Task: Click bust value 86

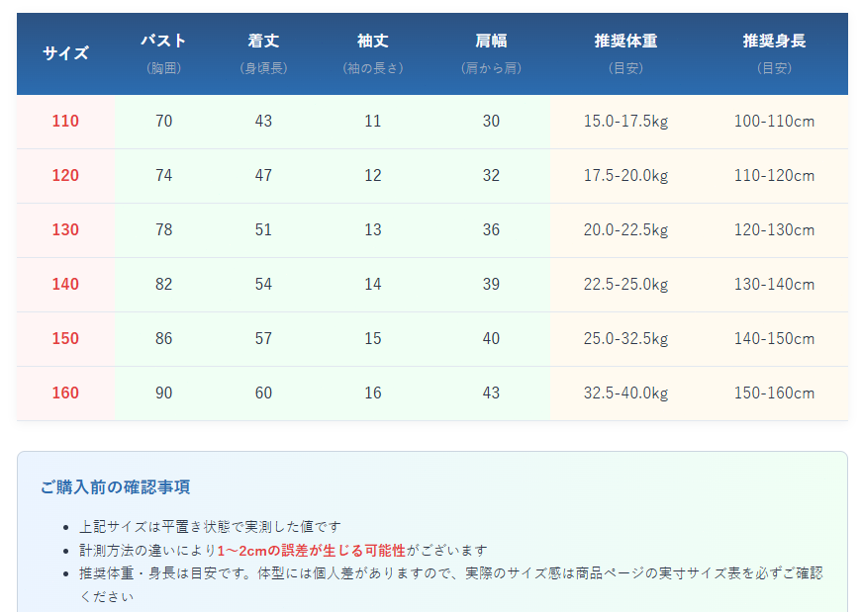Action: tap(163, 338)
